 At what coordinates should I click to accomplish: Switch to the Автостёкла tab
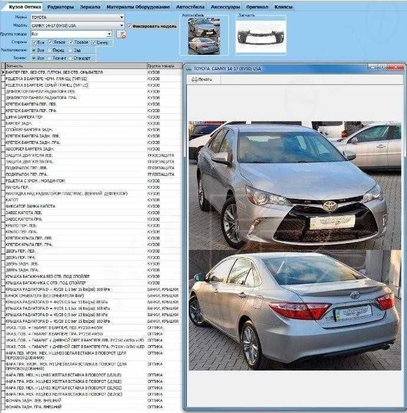[190, 7]
